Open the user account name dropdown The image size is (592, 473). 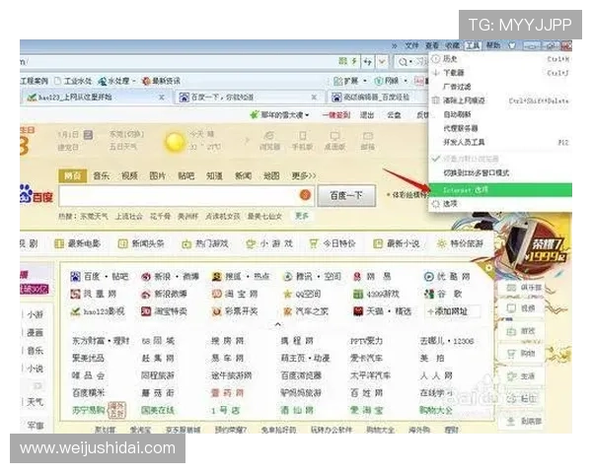280,114
